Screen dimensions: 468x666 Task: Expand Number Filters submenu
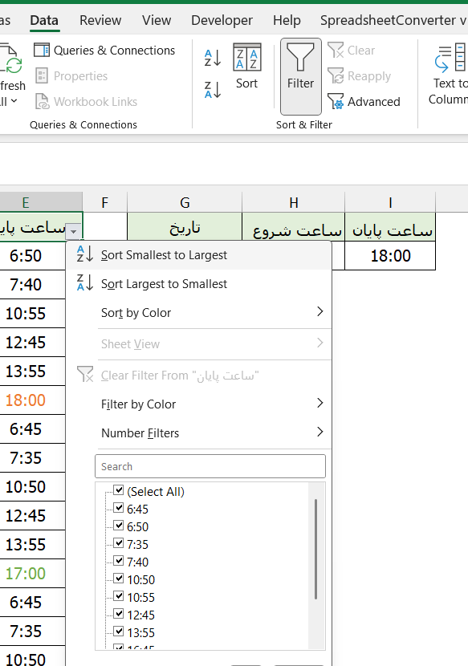pyautogui.click(x=198, y=432)
